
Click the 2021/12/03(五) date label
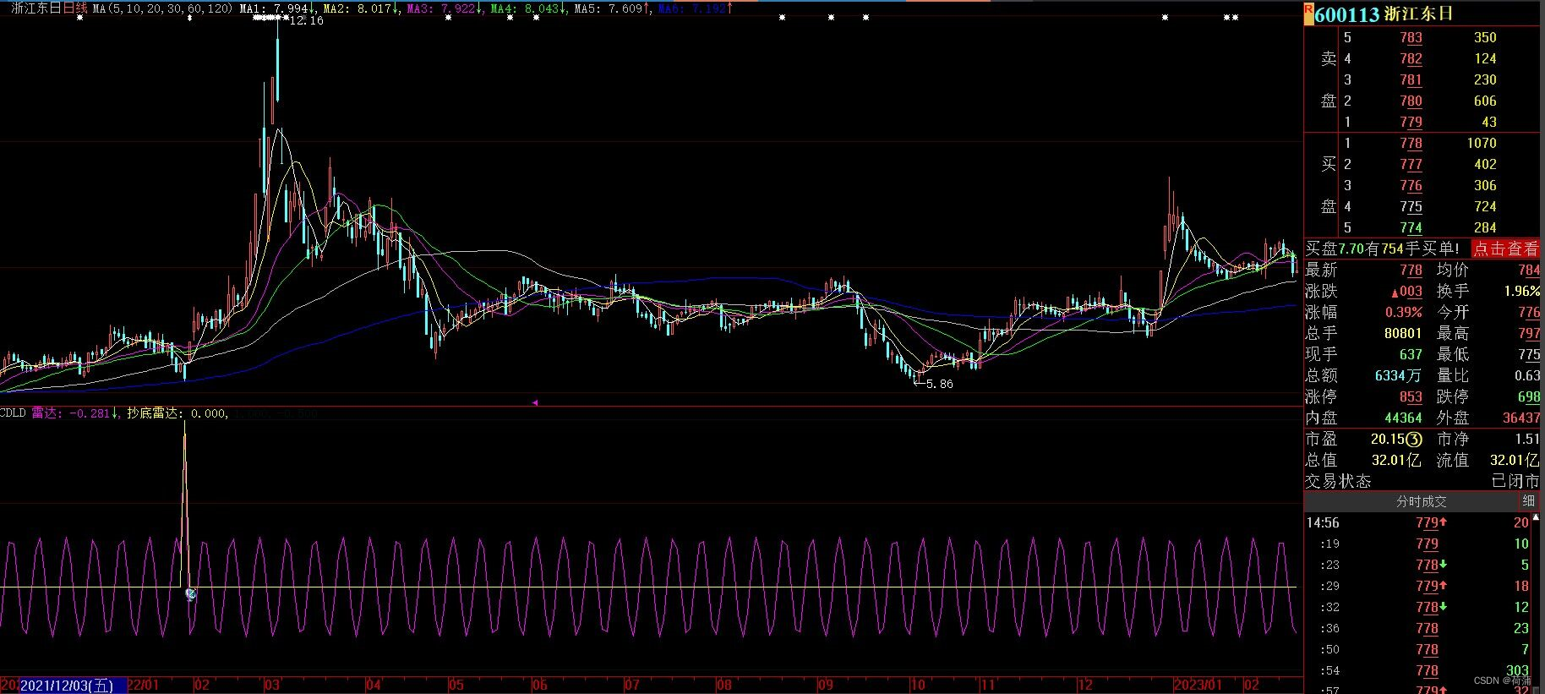tap(67, 685)
